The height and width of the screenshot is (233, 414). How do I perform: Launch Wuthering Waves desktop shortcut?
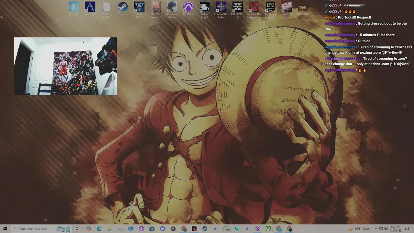(x=172, y=10)
